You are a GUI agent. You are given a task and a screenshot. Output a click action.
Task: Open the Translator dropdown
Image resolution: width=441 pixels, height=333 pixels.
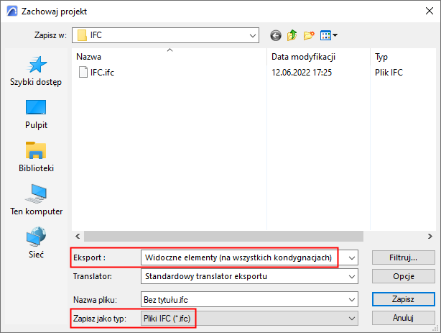tap(351, 276)
